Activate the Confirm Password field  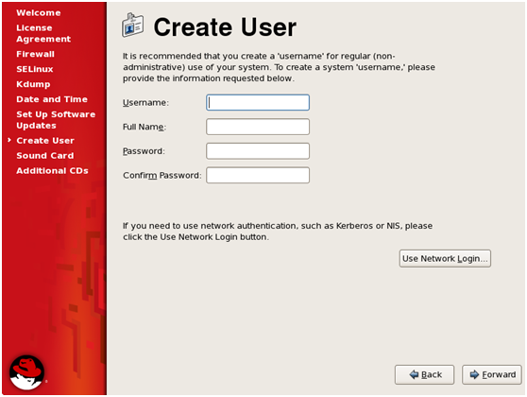tap(258, 175)
